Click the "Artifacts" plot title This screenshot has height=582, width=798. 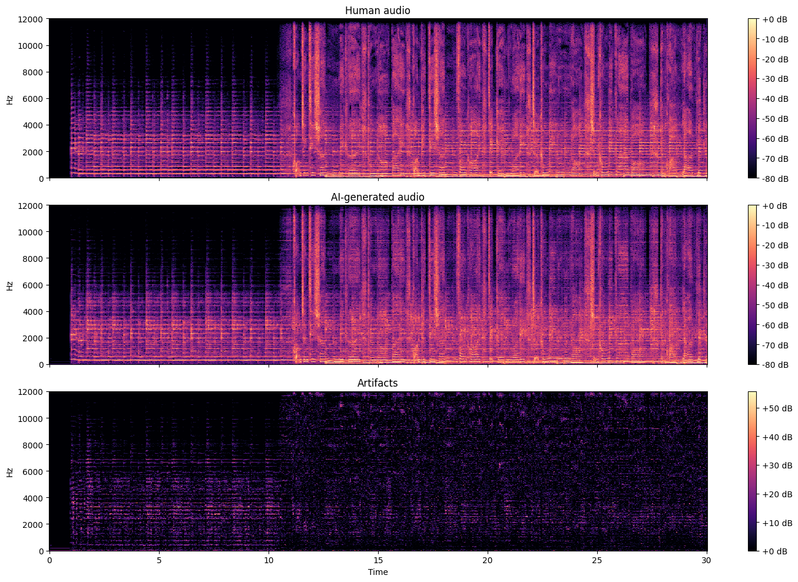pyautogui.click(x=378, y=383)
